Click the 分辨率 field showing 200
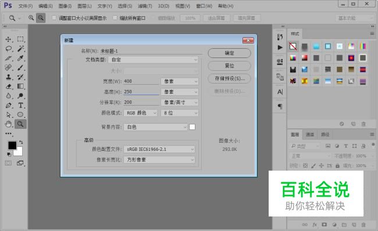Viewport: 378px width, 231px height. tap(141, 102)
